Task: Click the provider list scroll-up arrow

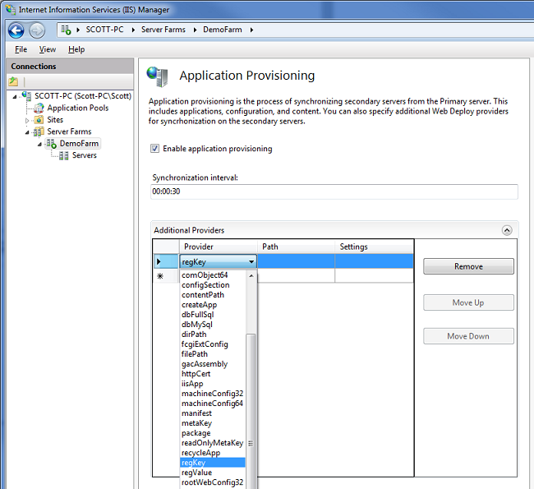Action: coord(251,275)
